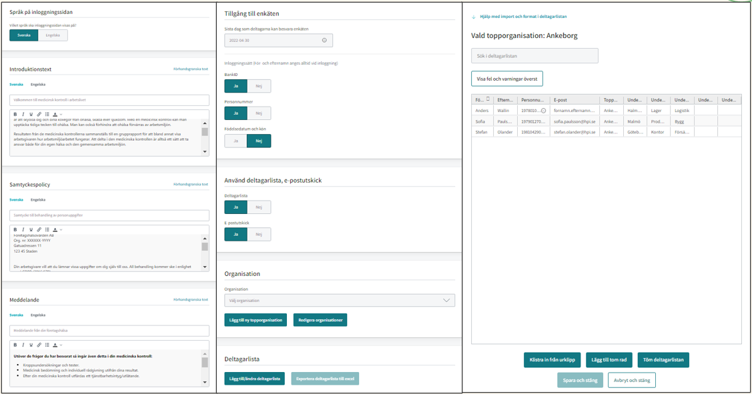This screenshot has height=394, width=752.
Task: Toggle underline in Introduktionstext editor
Action: (31, 115)
